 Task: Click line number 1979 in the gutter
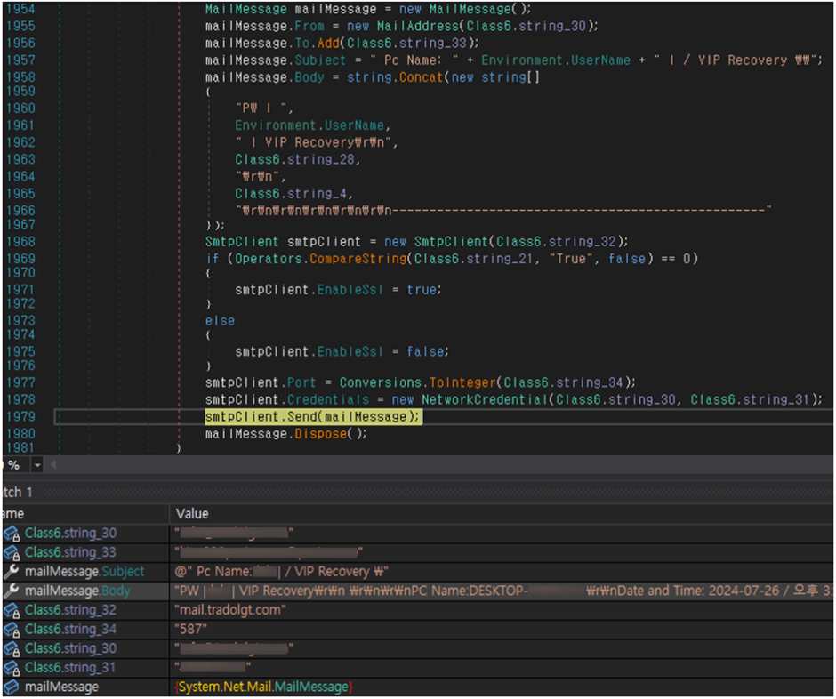pos(20,417)
